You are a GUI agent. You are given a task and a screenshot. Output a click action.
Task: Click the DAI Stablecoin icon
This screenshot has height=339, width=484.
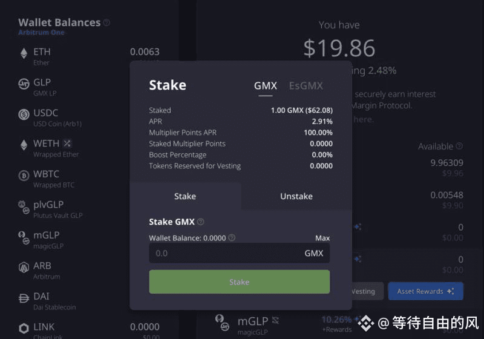[x=24, y=298]
